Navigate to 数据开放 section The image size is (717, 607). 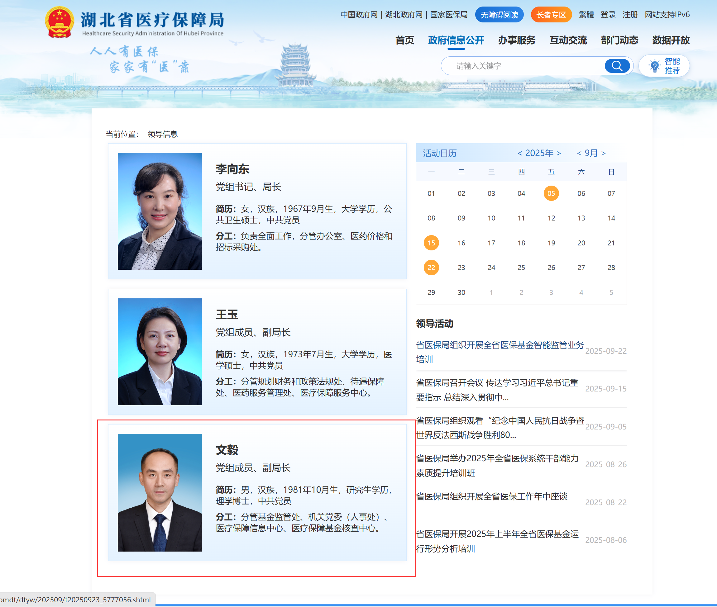pyautogui.click(x=670, y=40)
